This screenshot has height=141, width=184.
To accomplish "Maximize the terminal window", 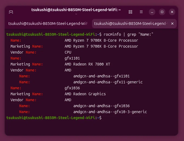I will (162, 12).
